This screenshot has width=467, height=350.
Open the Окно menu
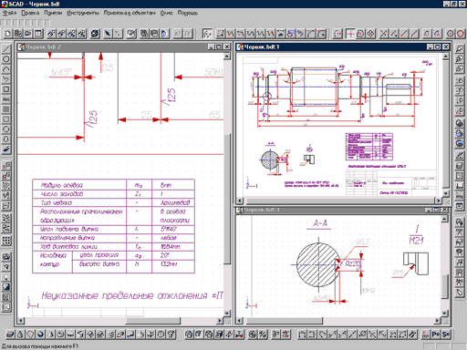[166, 13]
